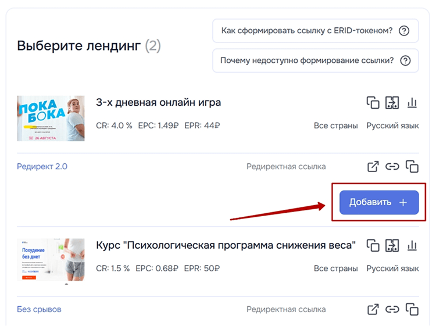Screen dimensions: 436x326
Task: Click Редиректная ссылка label in Редирект 2.0 row
Action: click(x=286, y=166)
